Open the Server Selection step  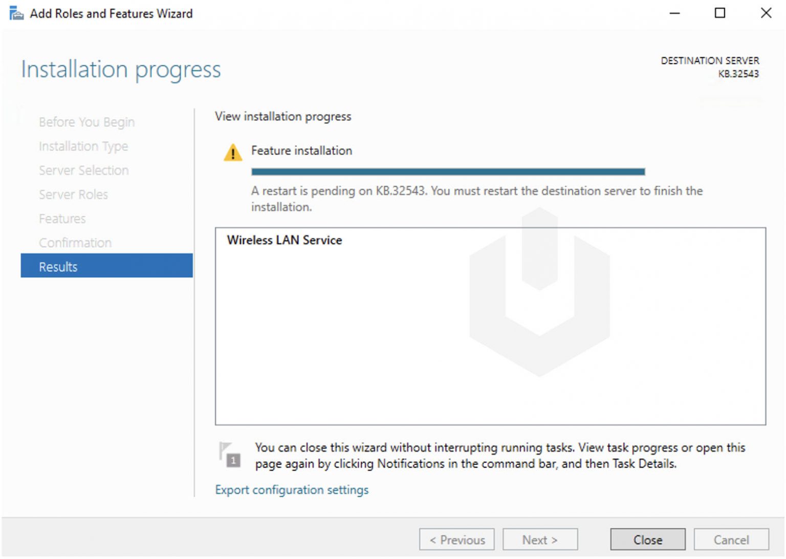(x=84, y=170)
